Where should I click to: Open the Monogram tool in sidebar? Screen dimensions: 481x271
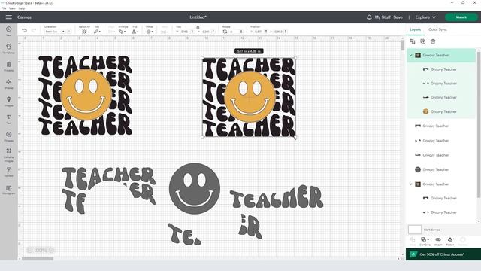click(x=8, y=190)
